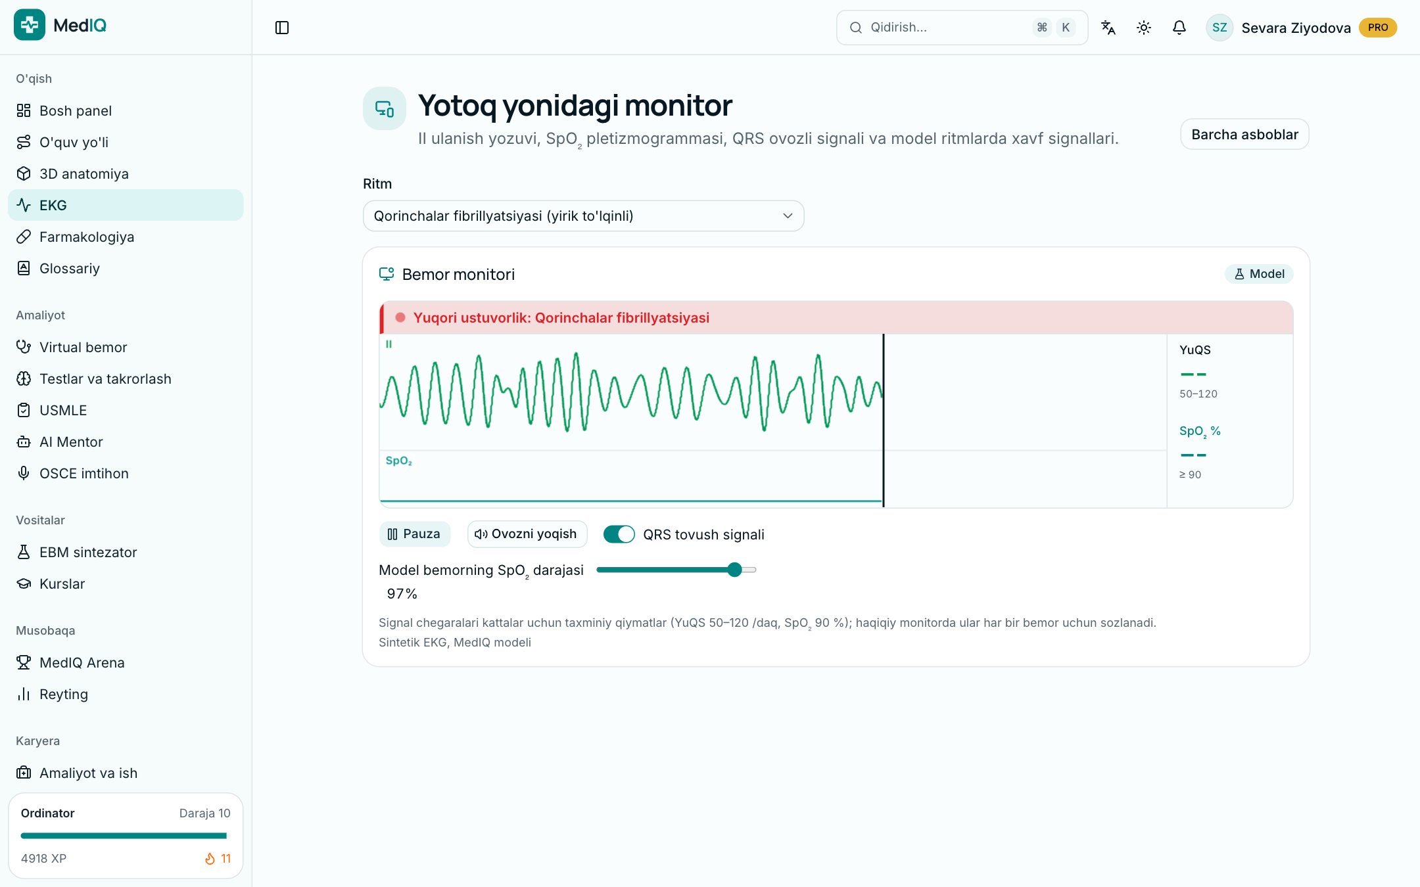Toggle the QRS tovush signali switch
Viewport: 1420px width, 887px height.
point(619,534)
